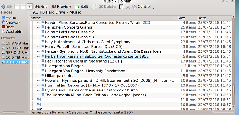Open Wastebin in Places panel
The height and width of the screenshot is (115, 239).
[x=12, y=32]
